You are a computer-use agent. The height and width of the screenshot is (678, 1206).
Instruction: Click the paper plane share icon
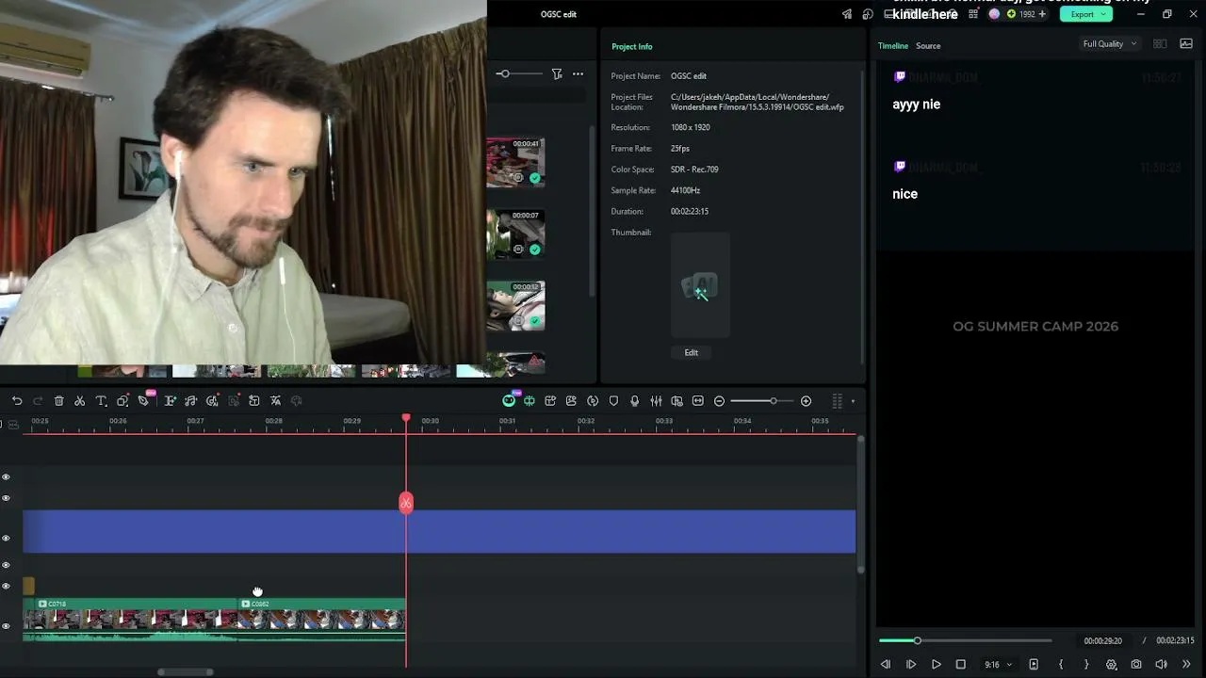click(x=847, y=14)
